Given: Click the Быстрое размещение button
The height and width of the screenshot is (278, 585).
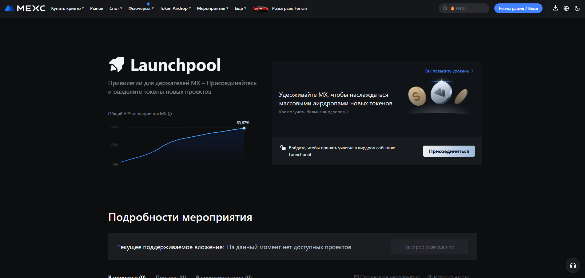Looking at the screenshot, I should (429, 247).
